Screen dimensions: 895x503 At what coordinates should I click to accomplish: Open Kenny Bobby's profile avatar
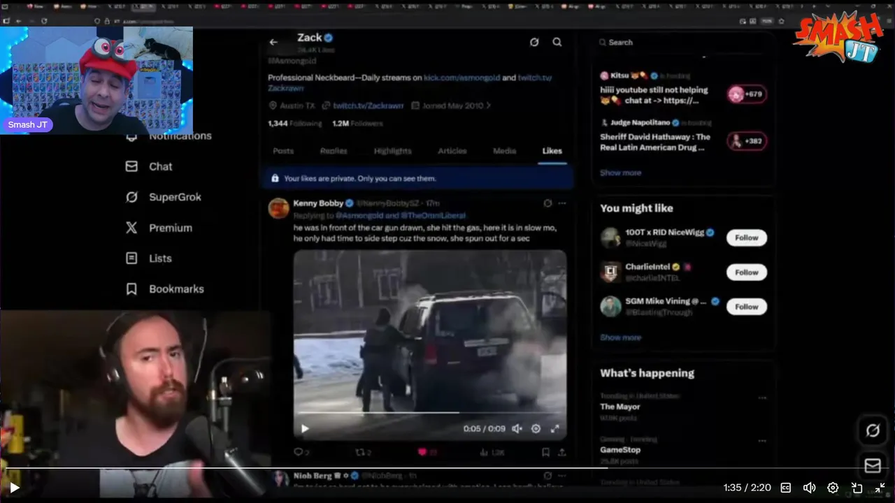tap(278, 208)
